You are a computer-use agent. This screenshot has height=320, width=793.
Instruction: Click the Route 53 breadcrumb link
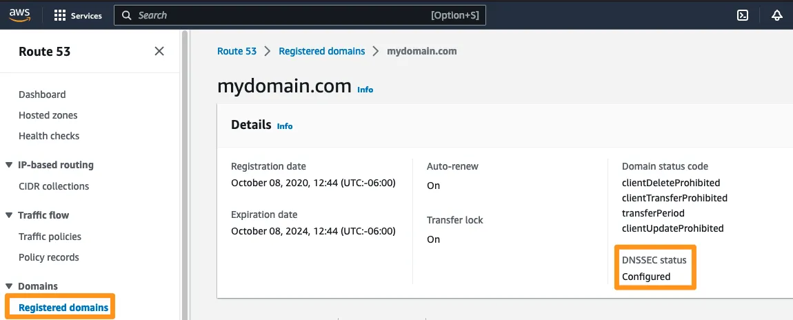(237, 51)
